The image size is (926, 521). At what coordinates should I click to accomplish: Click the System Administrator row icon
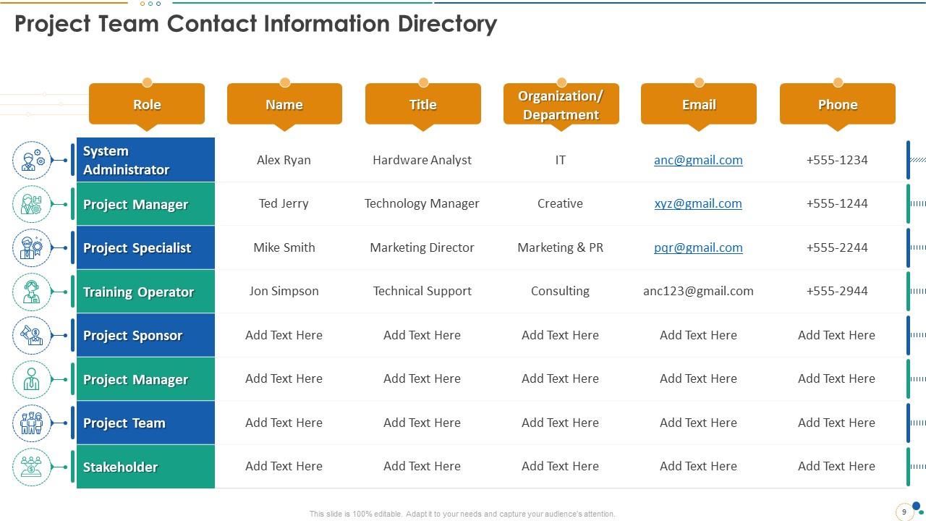[x=32, y=160]
